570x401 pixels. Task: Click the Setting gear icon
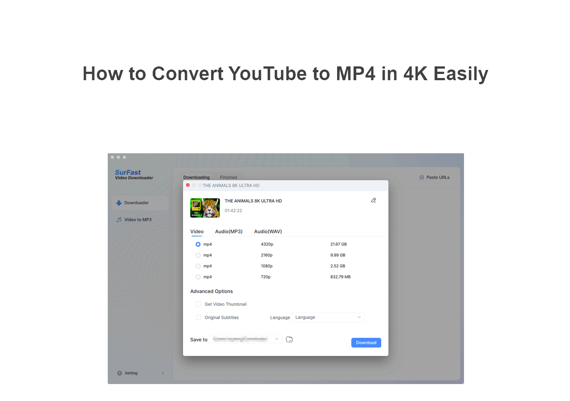tap(119, 373)
